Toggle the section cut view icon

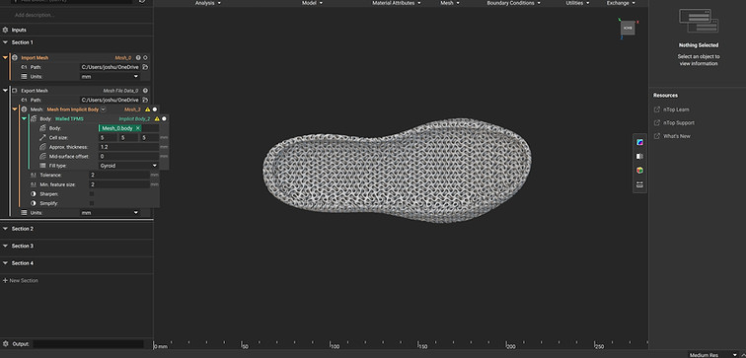pos(639,157)
